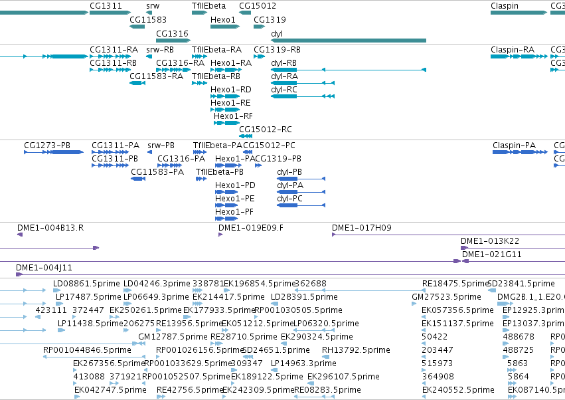Click transcript CG1319-RB
This screenshot has height=400, width=565.
click(x=277, y=49)
